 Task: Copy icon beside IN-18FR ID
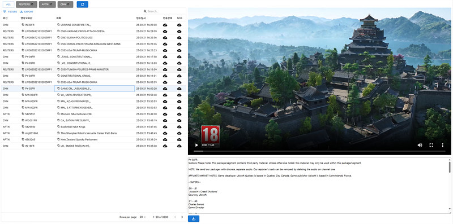(x=23, y=146)
